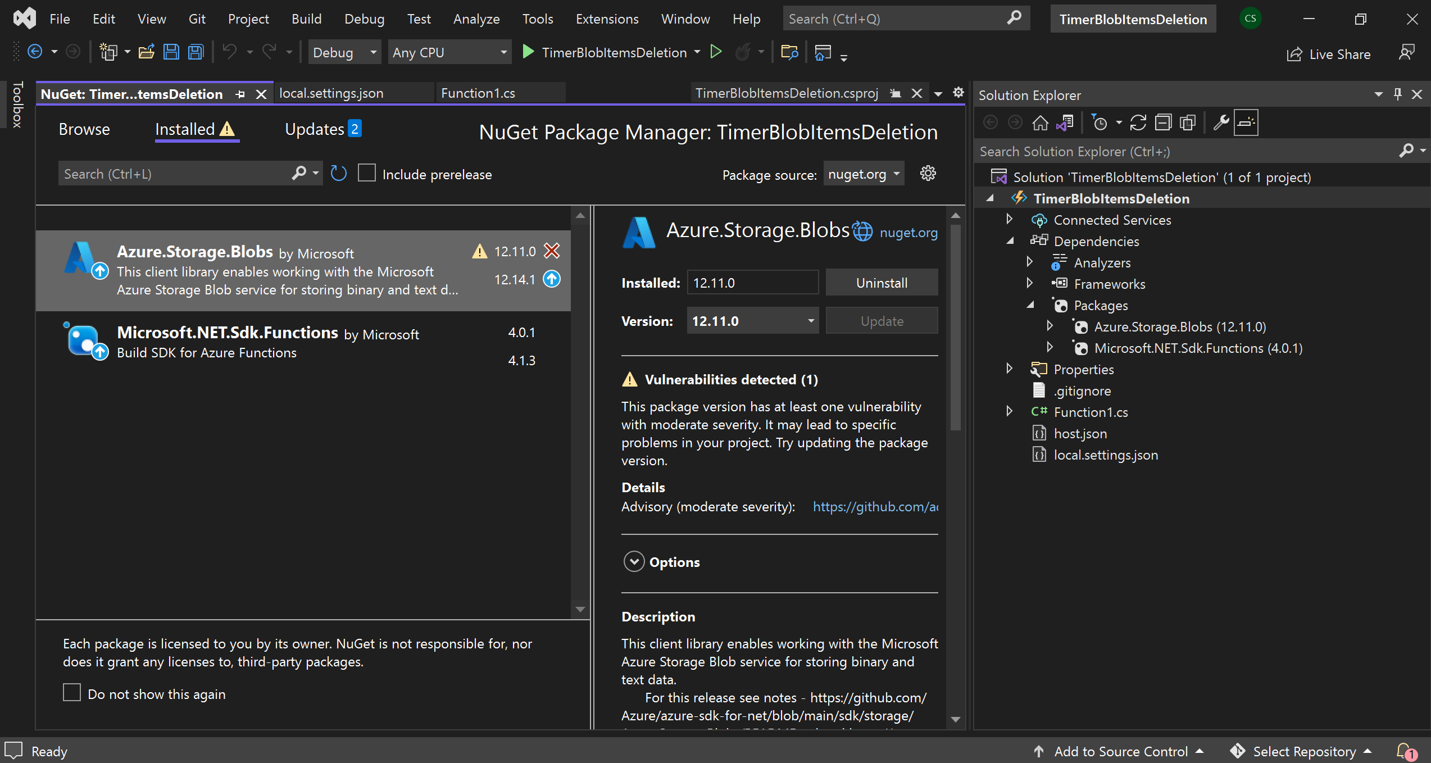Open the nuget.org package source dropdown
This screenshot has width=1431, height=763.
click(864, 174)
